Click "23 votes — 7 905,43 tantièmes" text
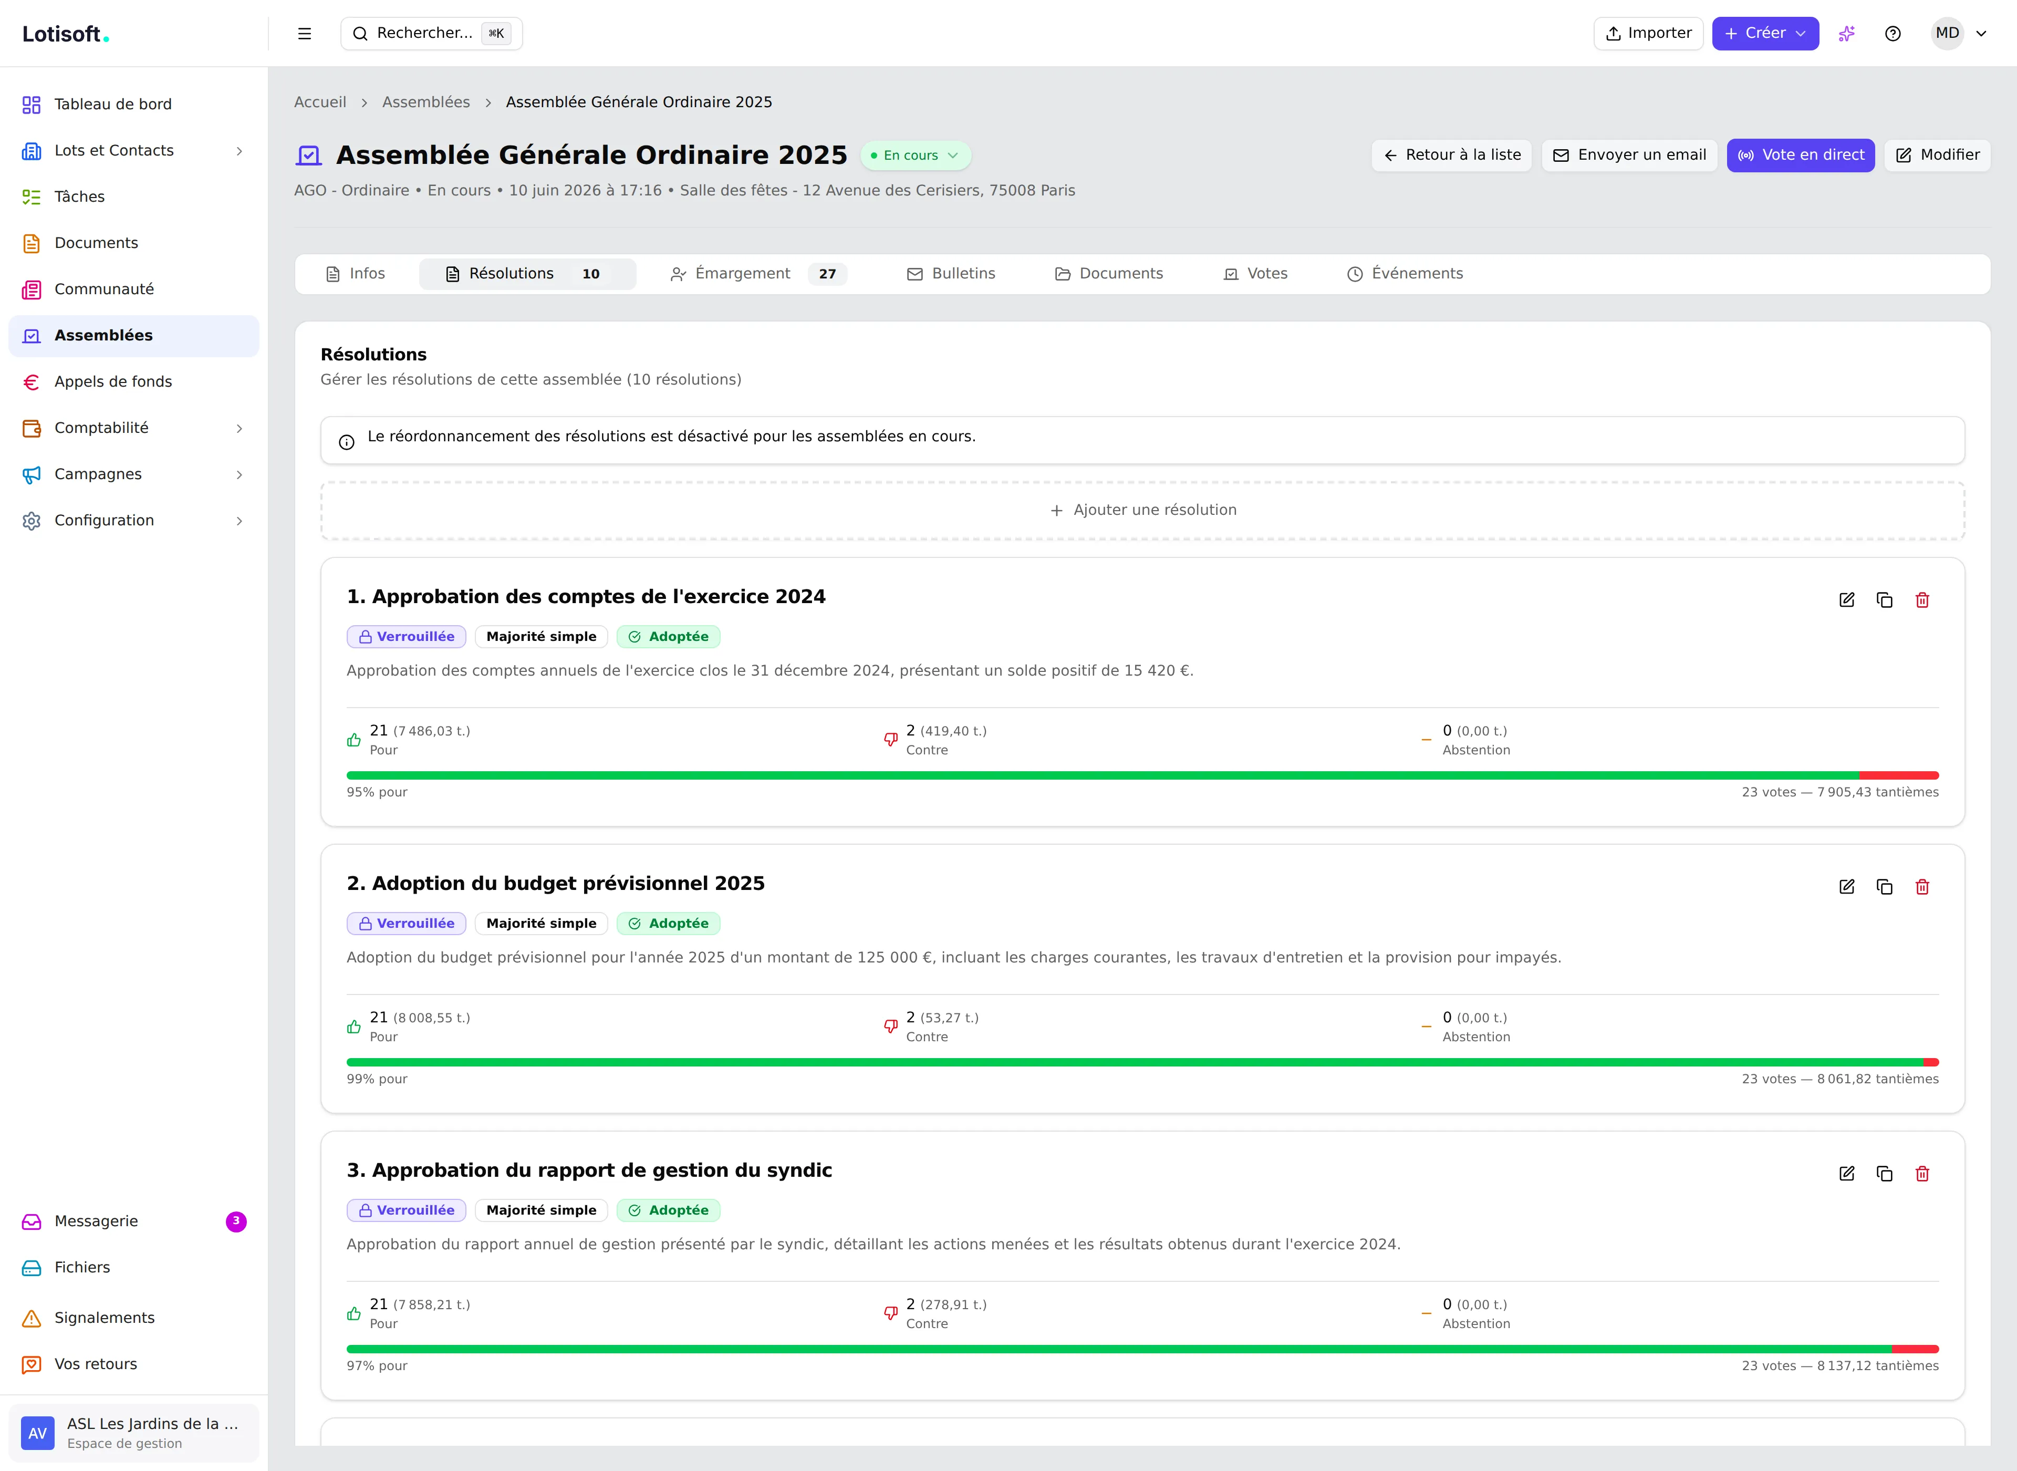The height and width of the screenshot is (1471, 2017). (x=1840, y=792)
